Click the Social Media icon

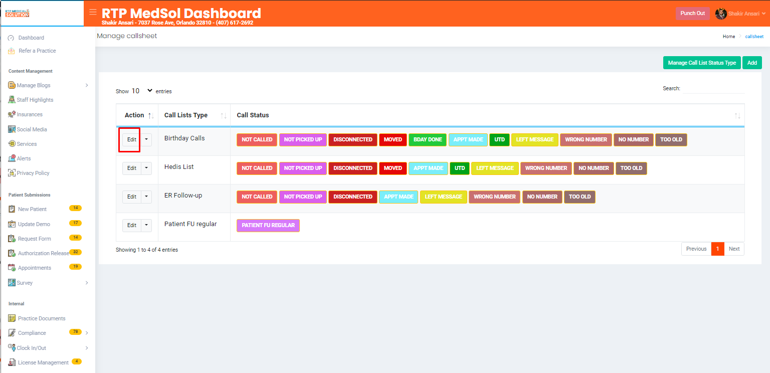pos(12,129)
